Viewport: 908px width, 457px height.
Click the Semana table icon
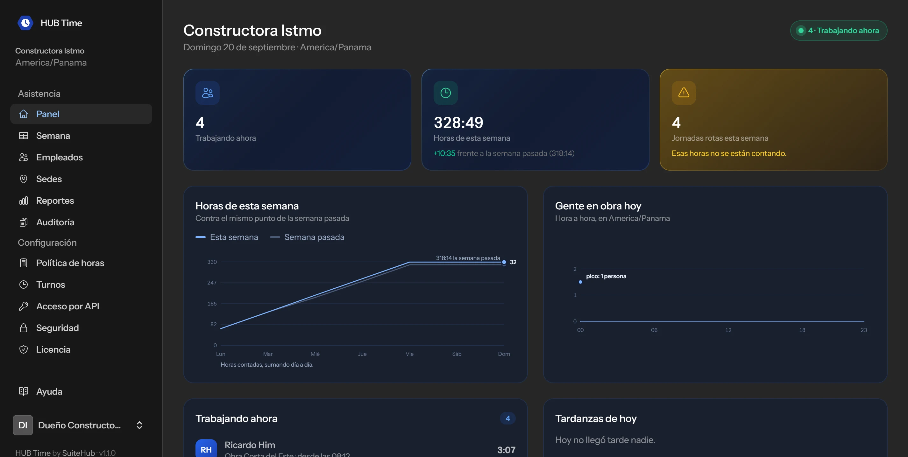tap(24, 136)
